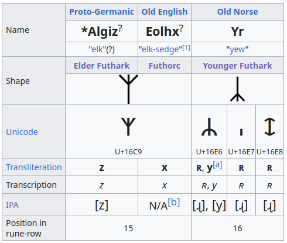Click the U+16E6 rune glyph
The width and height of the screenshot is (287, 243).
pos(209,127)
